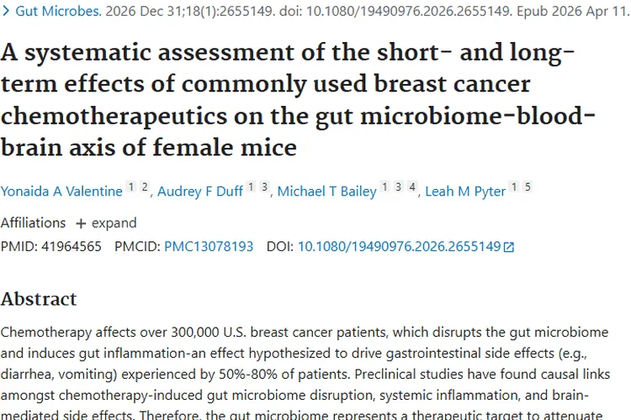
Task: Open the Gut Microbes journal dropdown
Action: [x=57, y=13]
